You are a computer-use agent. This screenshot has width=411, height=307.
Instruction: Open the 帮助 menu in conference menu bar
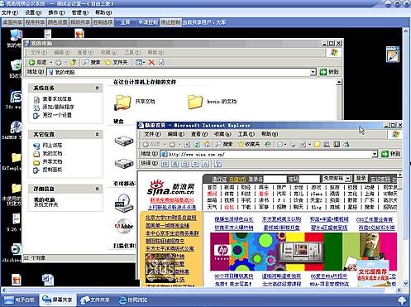point(103,12)
